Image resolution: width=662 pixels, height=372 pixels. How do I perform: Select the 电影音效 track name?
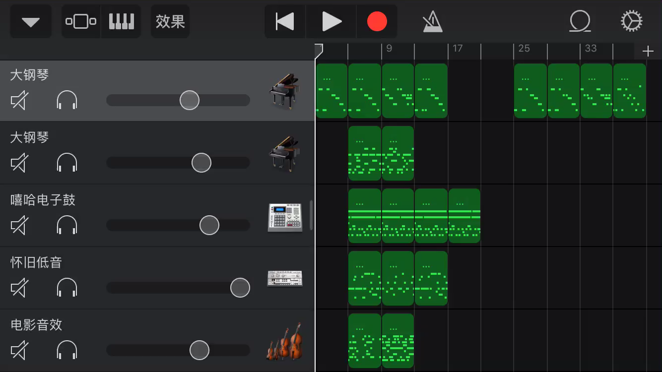(x=36, y=325)
